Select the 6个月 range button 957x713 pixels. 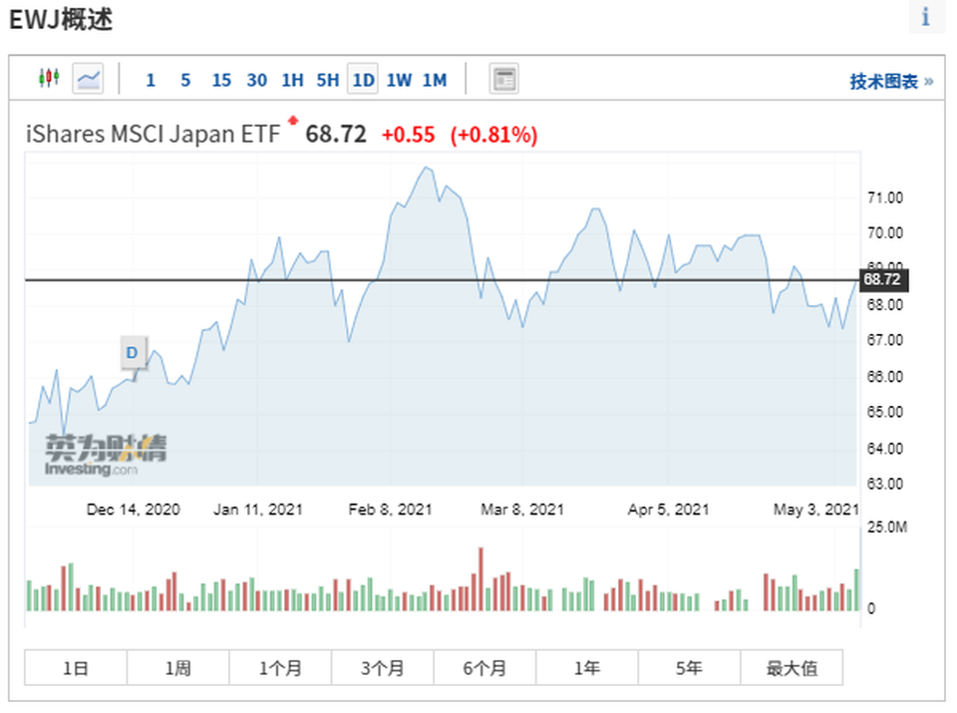click(x=484, y=668)
